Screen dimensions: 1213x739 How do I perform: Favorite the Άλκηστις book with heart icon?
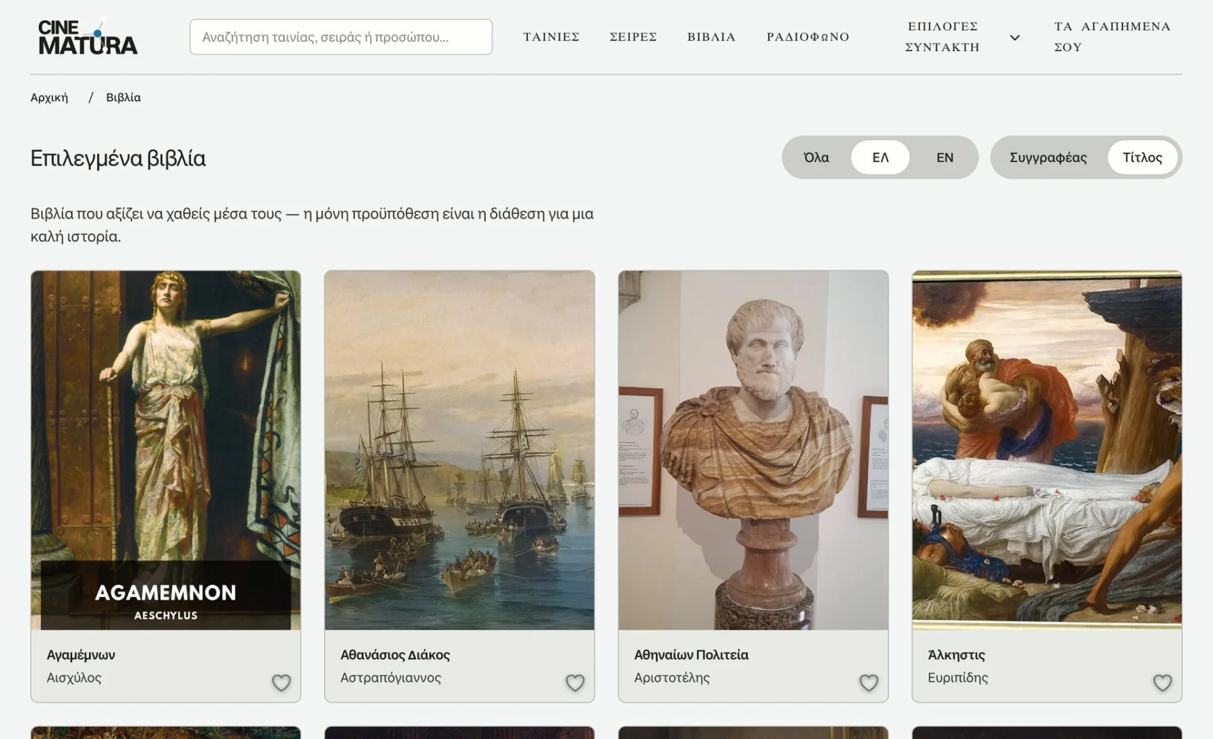(x=1162, y=682)
